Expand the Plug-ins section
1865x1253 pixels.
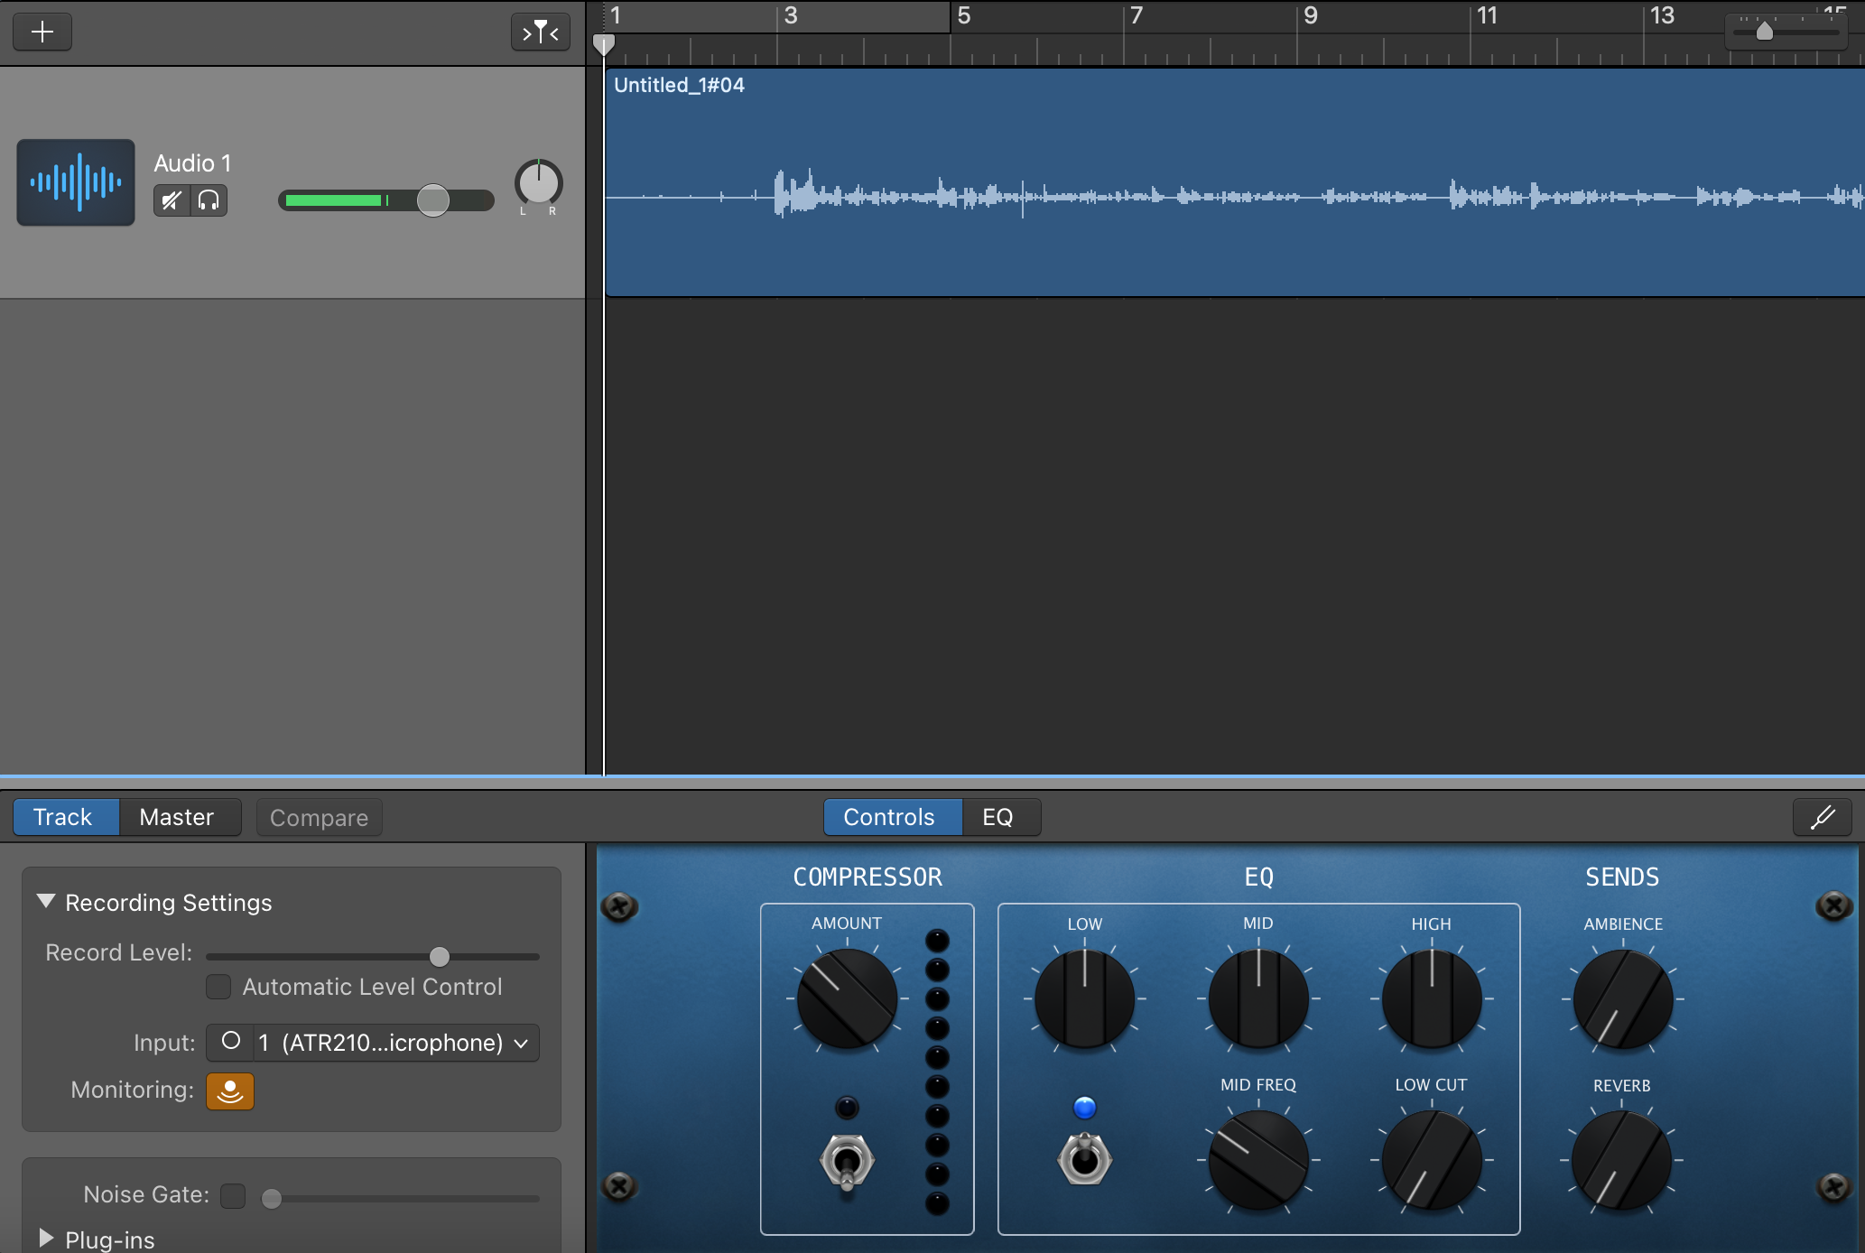pyautogui.click(x=46, y=1238)
